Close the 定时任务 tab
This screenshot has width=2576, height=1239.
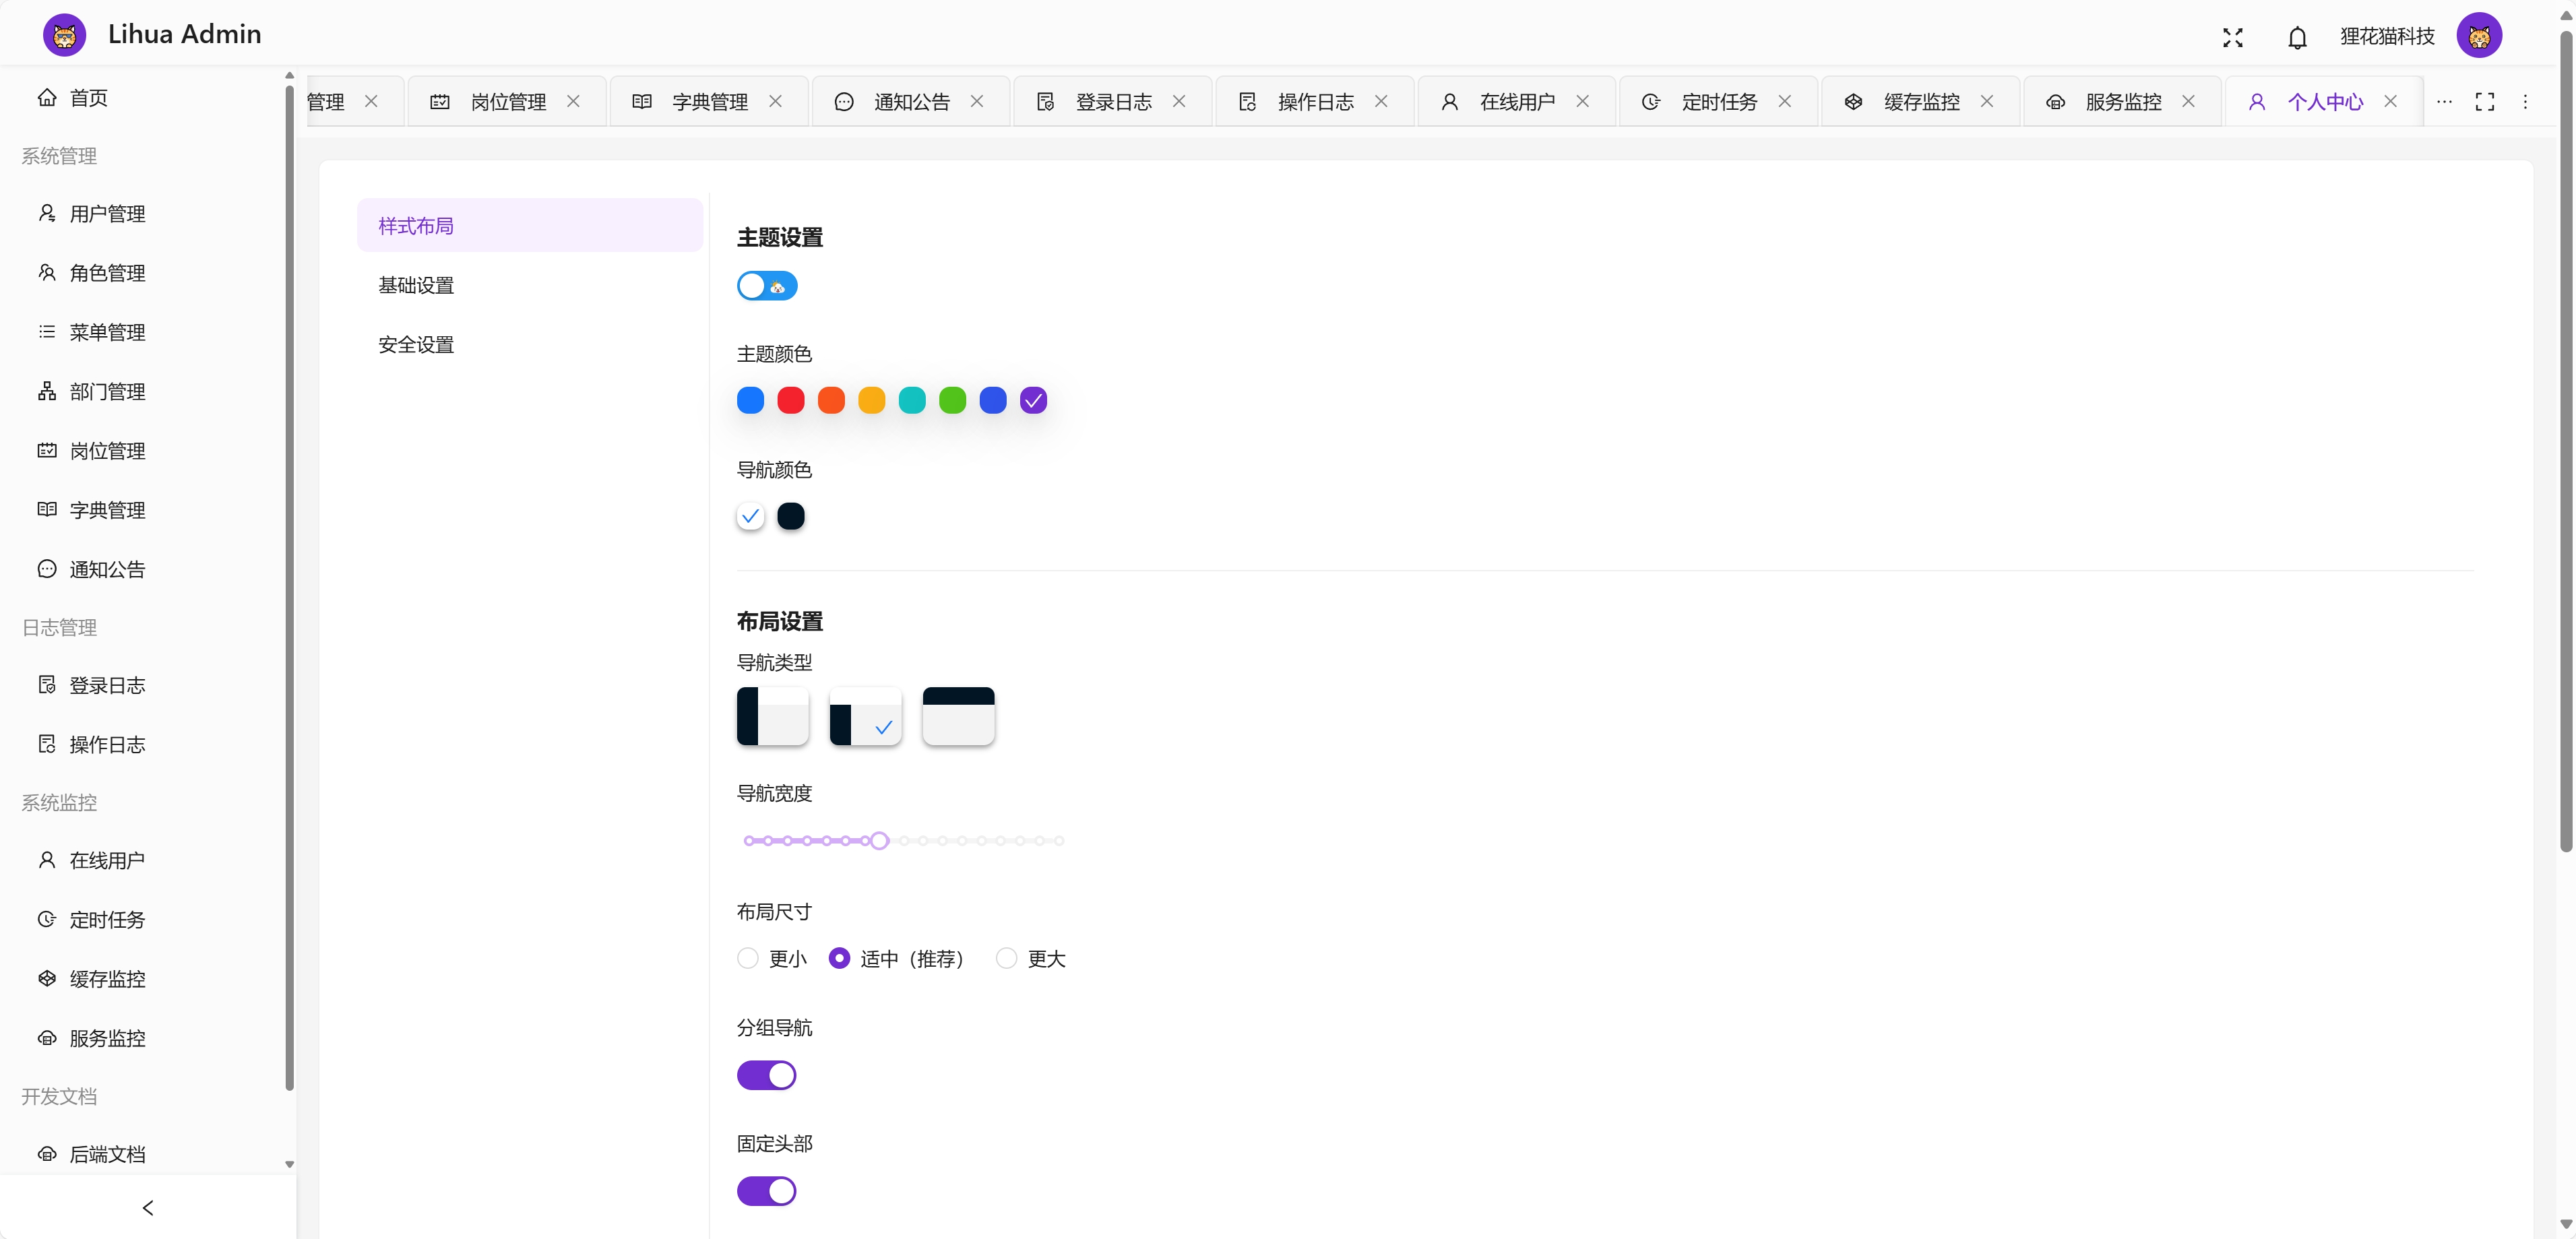click(1784, 101)
